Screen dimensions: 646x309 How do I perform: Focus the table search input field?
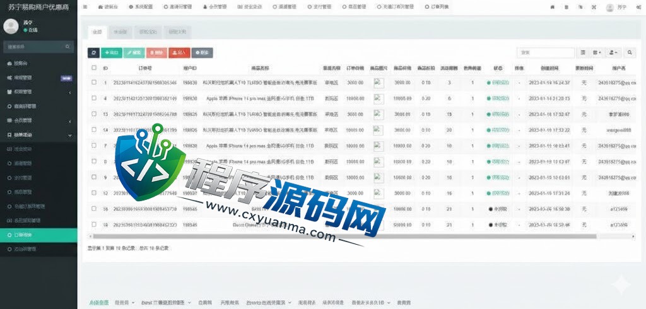click(x=546, y=53)
